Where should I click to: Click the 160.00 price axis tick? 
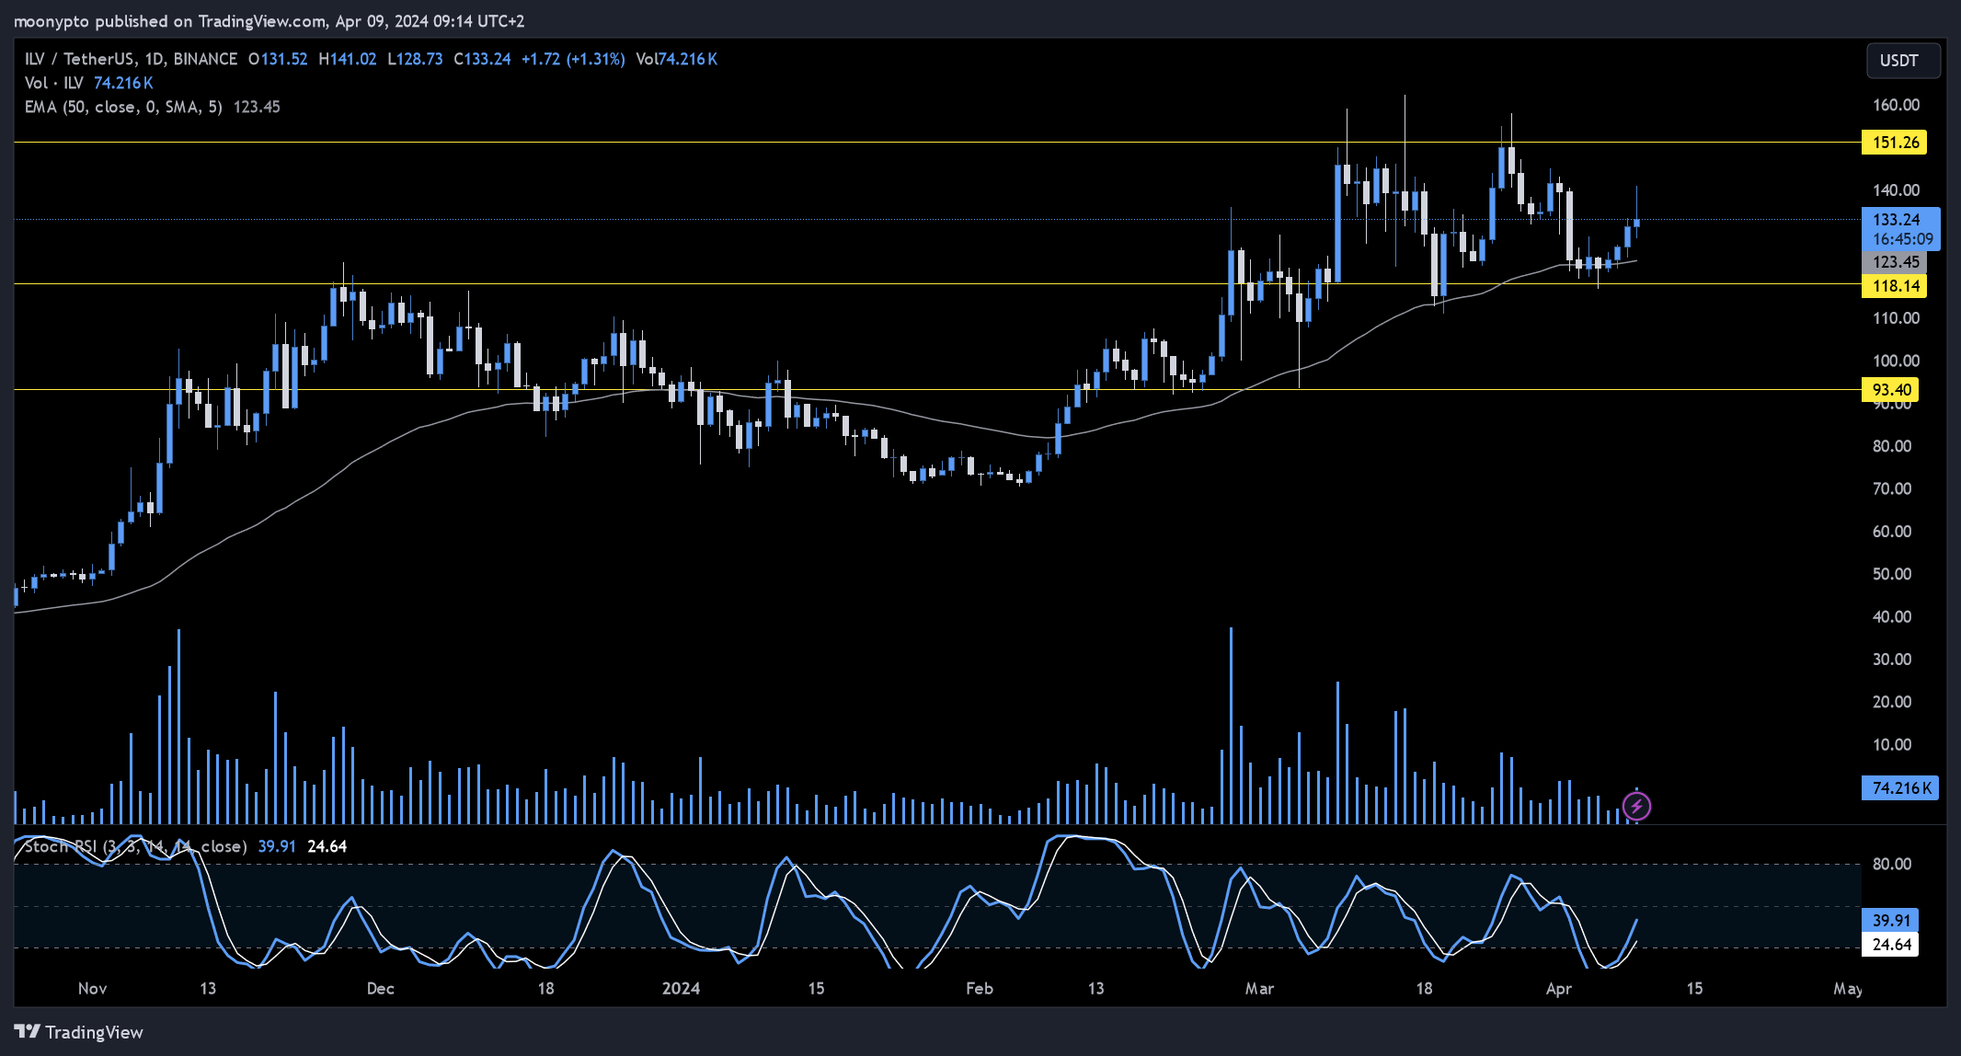pyautogui.click(x=1897, y=105)
